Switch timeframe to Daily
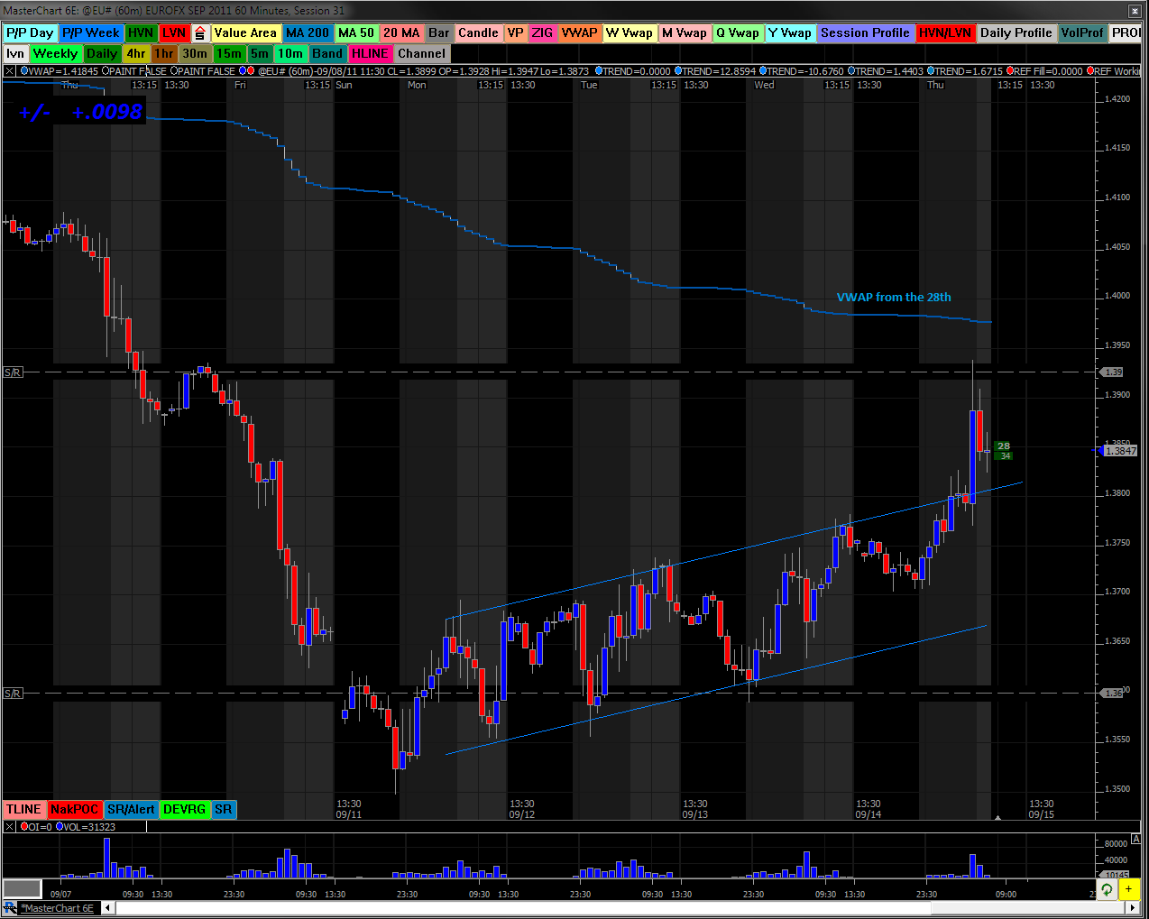The image size is (1149, 919). (x=102, y=53)
